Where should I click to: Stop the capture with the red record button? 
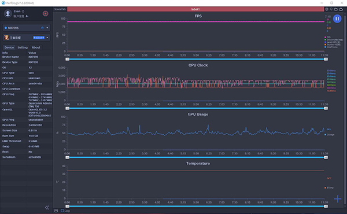tap(45, 13)
